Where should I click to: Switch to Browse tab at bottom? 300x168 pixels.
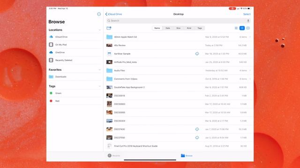[187, 155]
